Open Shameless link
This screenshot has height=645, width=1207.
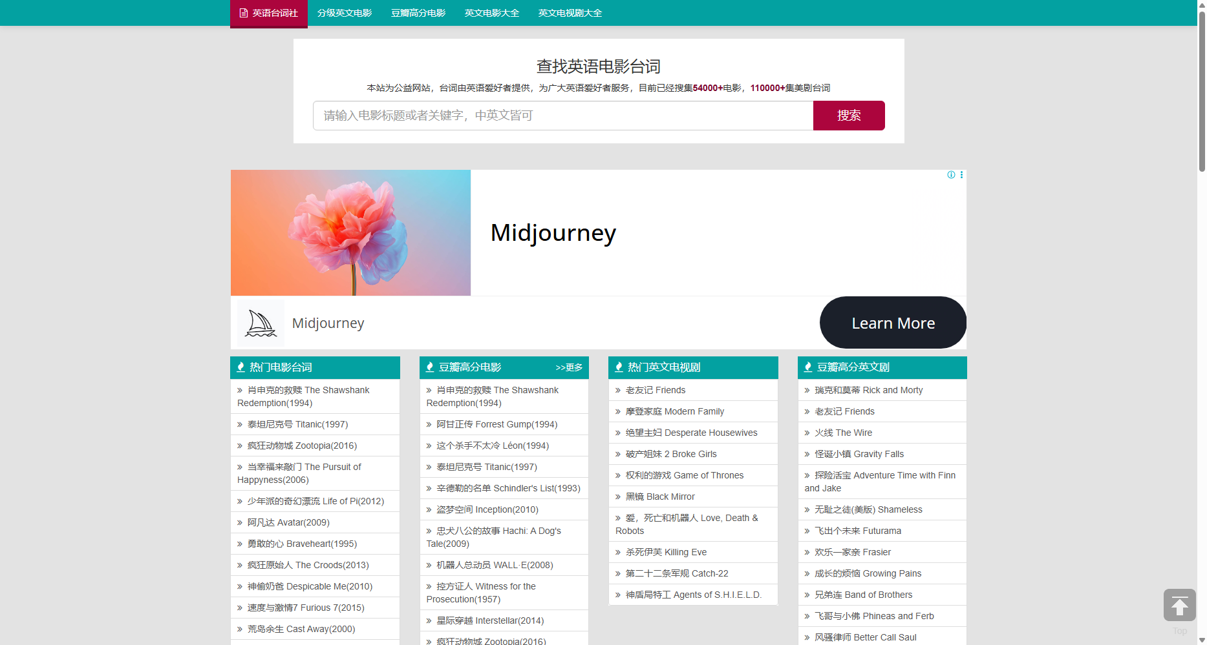coord(868,509)
